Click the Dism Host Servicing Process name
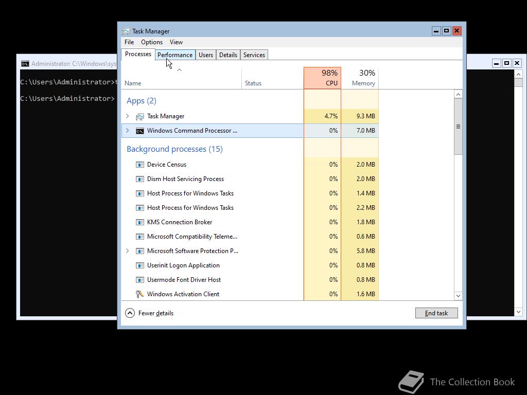This screenshot has width=527, height=395. (x=185, y=179)
